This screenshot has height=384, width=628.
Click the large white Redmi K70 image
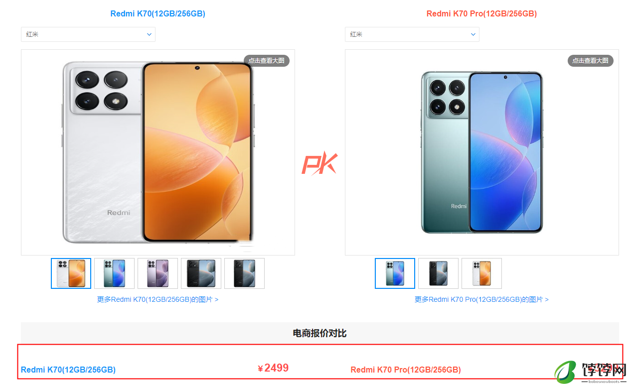coord(158,152)
